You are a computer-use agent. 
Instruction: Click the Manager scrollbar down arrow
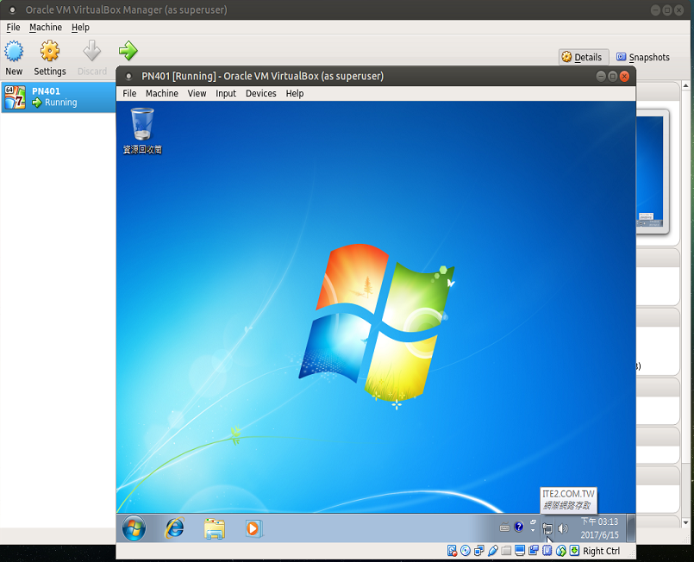685,522
